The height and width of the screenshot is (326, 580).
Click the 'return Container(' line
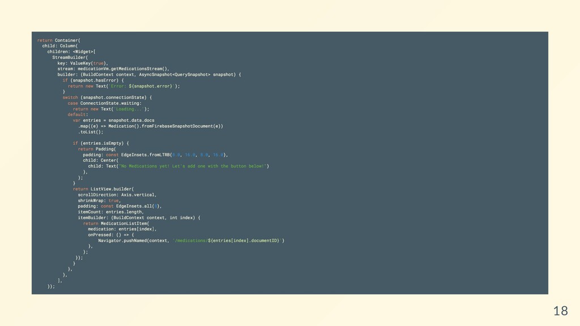(x=59, y=40)
